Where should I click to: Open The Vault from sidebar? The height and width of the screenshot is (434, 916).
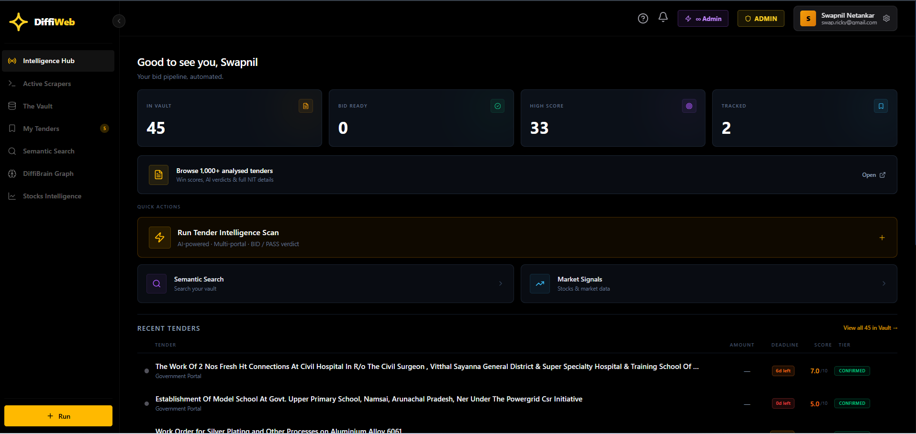pyautogui.click(x=58, y=106)
